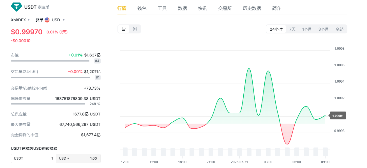Image resolution: width=367 pixels, height=168 pixels.
Task: Select the 全部 time range
Action: [x=339, y=29]
